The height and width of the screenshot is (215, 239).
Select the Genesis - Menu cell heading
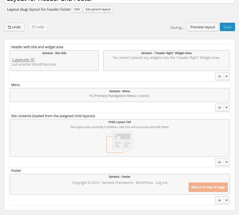tap(120, 91)
